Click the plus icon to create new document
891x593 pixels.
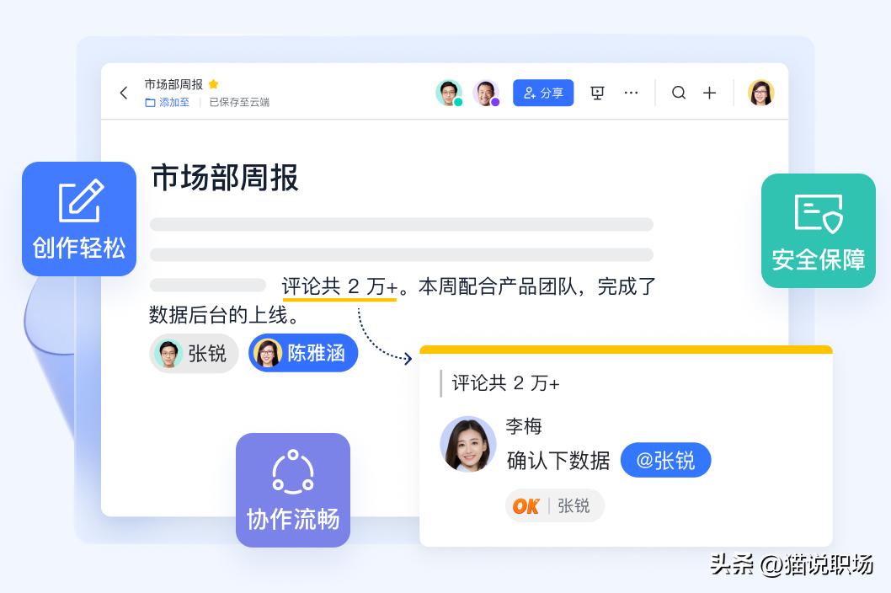pos(710,93)
